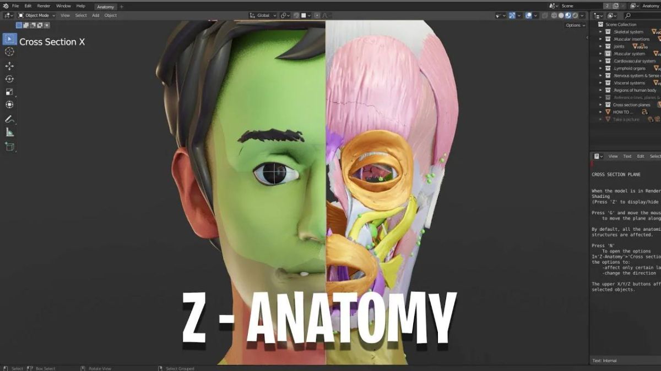Open the text editor type dropdown

[598, 156]
